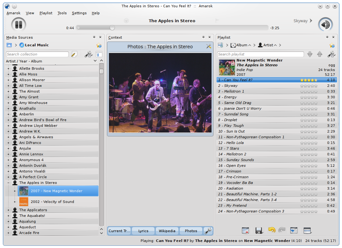342x248 pixels.
Task: Open the Amarok menu
Action: (x=13, y=13)
